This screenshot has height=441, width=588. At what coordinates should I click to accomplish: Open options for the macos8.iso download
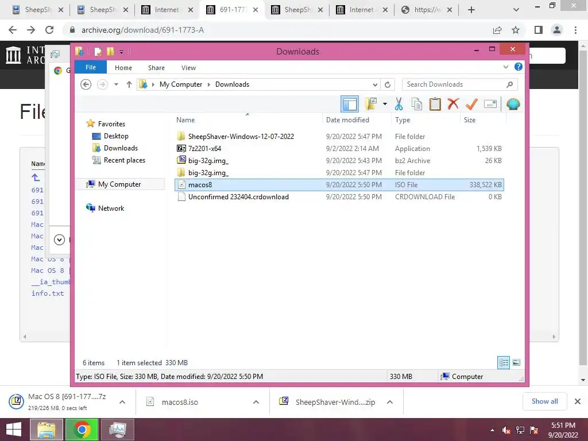(256, 402)
